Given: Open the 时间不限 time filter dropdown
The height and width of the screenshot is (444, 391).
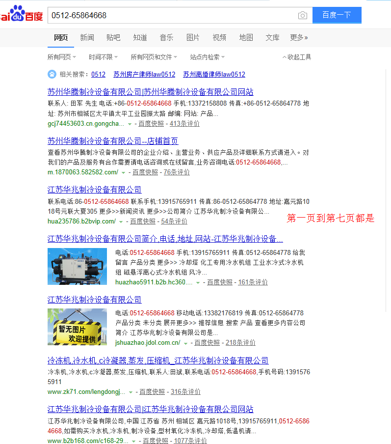Looking at the screenshot, I should [x=103, y=57].
